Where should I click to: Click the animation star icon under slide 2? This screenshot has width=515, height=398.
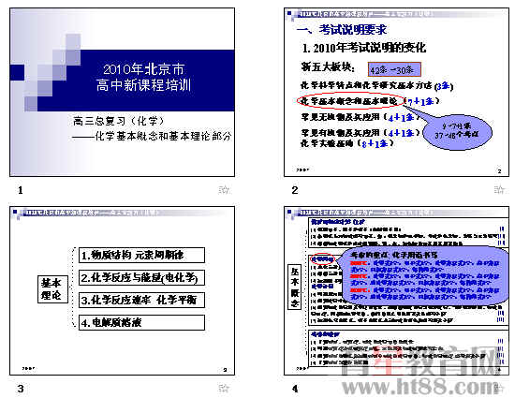coord(499,190)
